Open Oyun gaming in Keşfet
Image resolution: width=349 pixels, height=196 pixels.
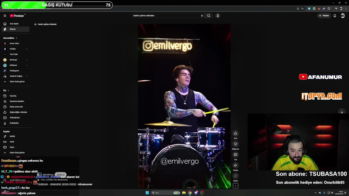[16, 147]
